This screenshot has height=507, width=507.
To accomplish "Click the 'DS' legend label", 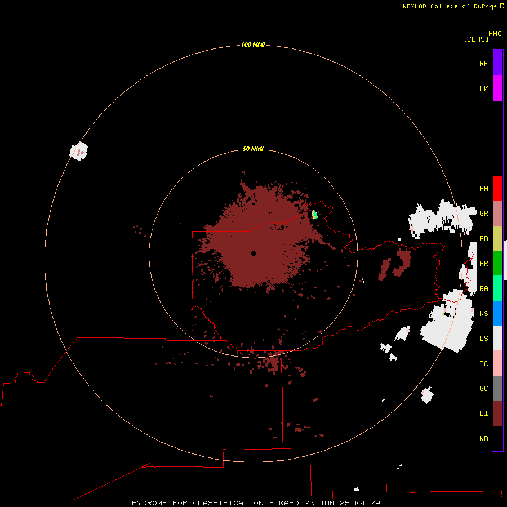I will pos(483,339).
